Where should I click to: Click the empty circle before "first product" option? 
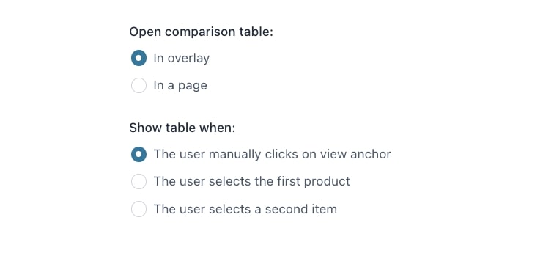coord(138,182)
